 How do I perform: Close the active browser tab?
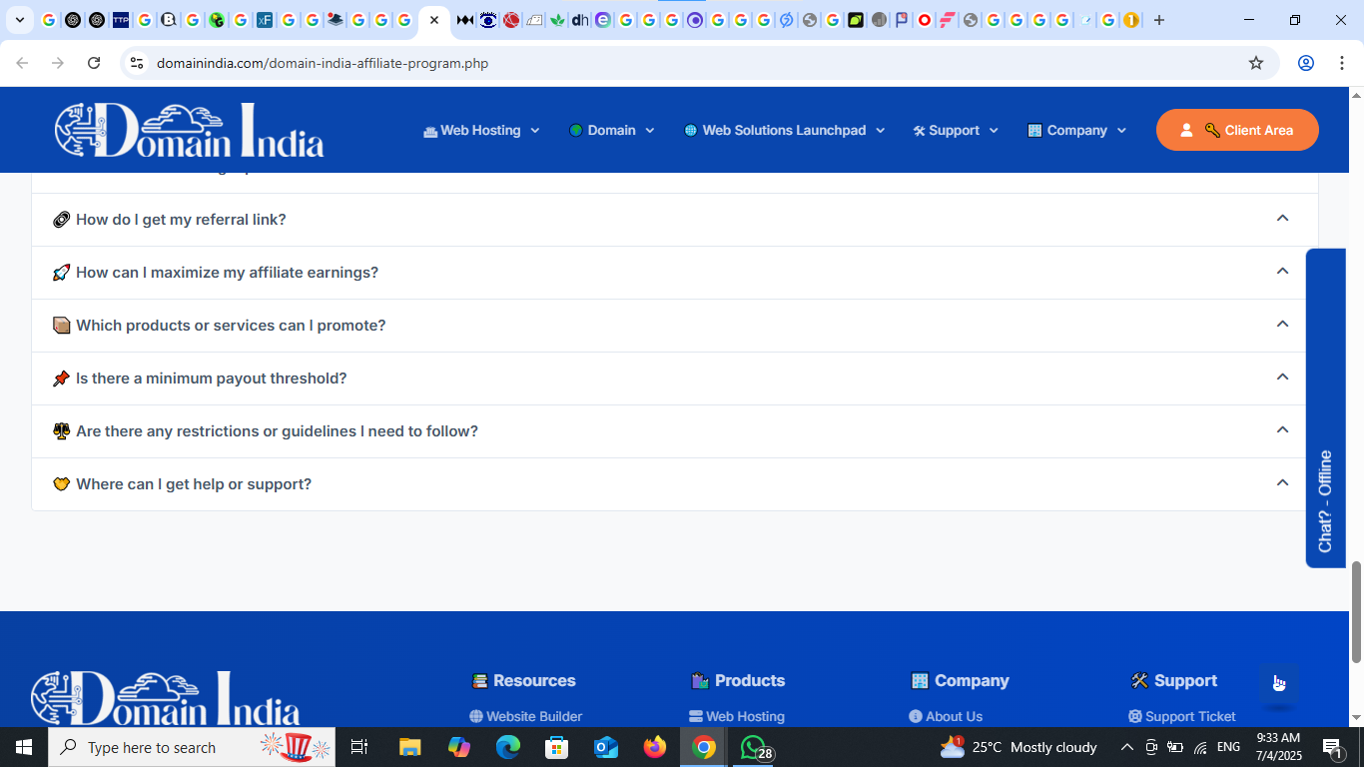[434, 20]
